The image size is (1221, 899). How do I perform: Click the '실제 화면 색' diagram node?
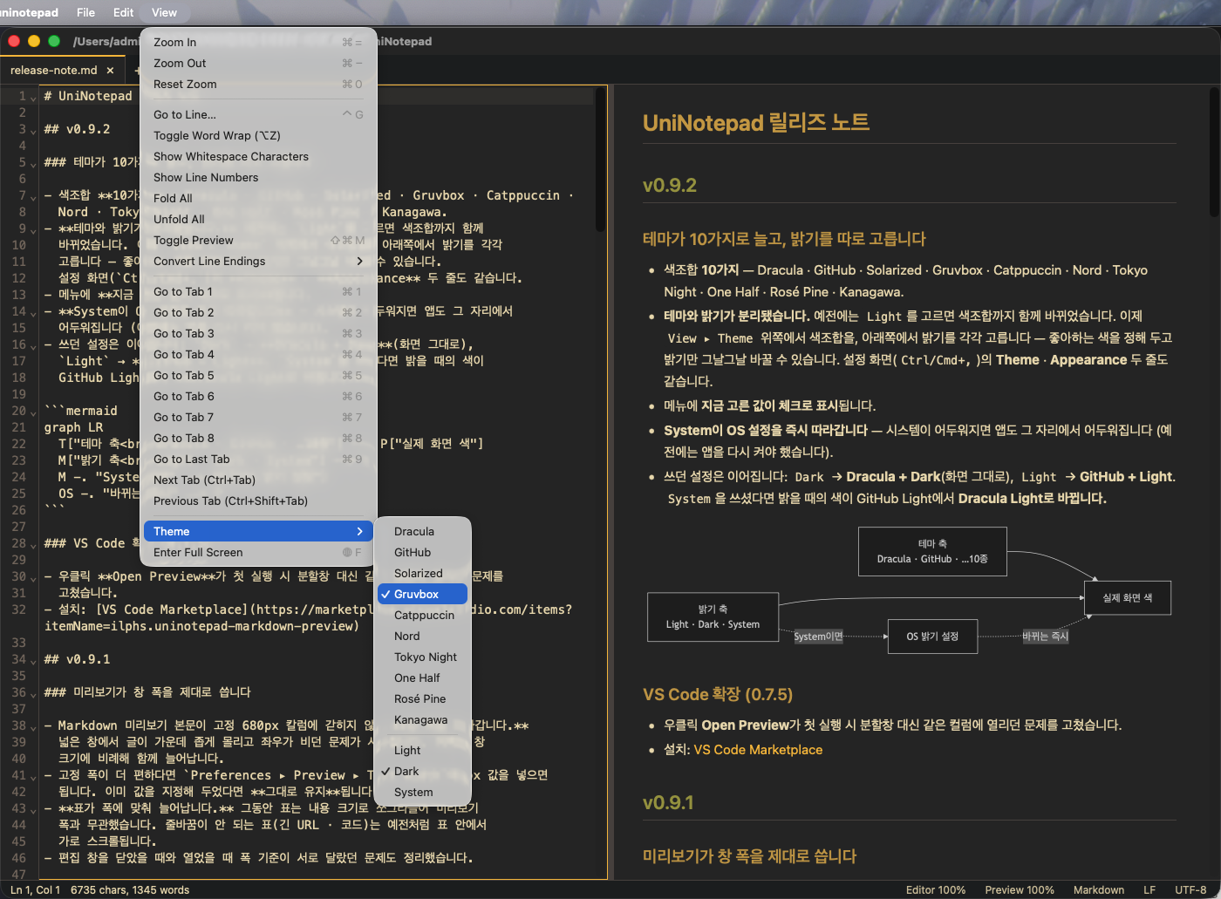click(x=1127, y=597)
